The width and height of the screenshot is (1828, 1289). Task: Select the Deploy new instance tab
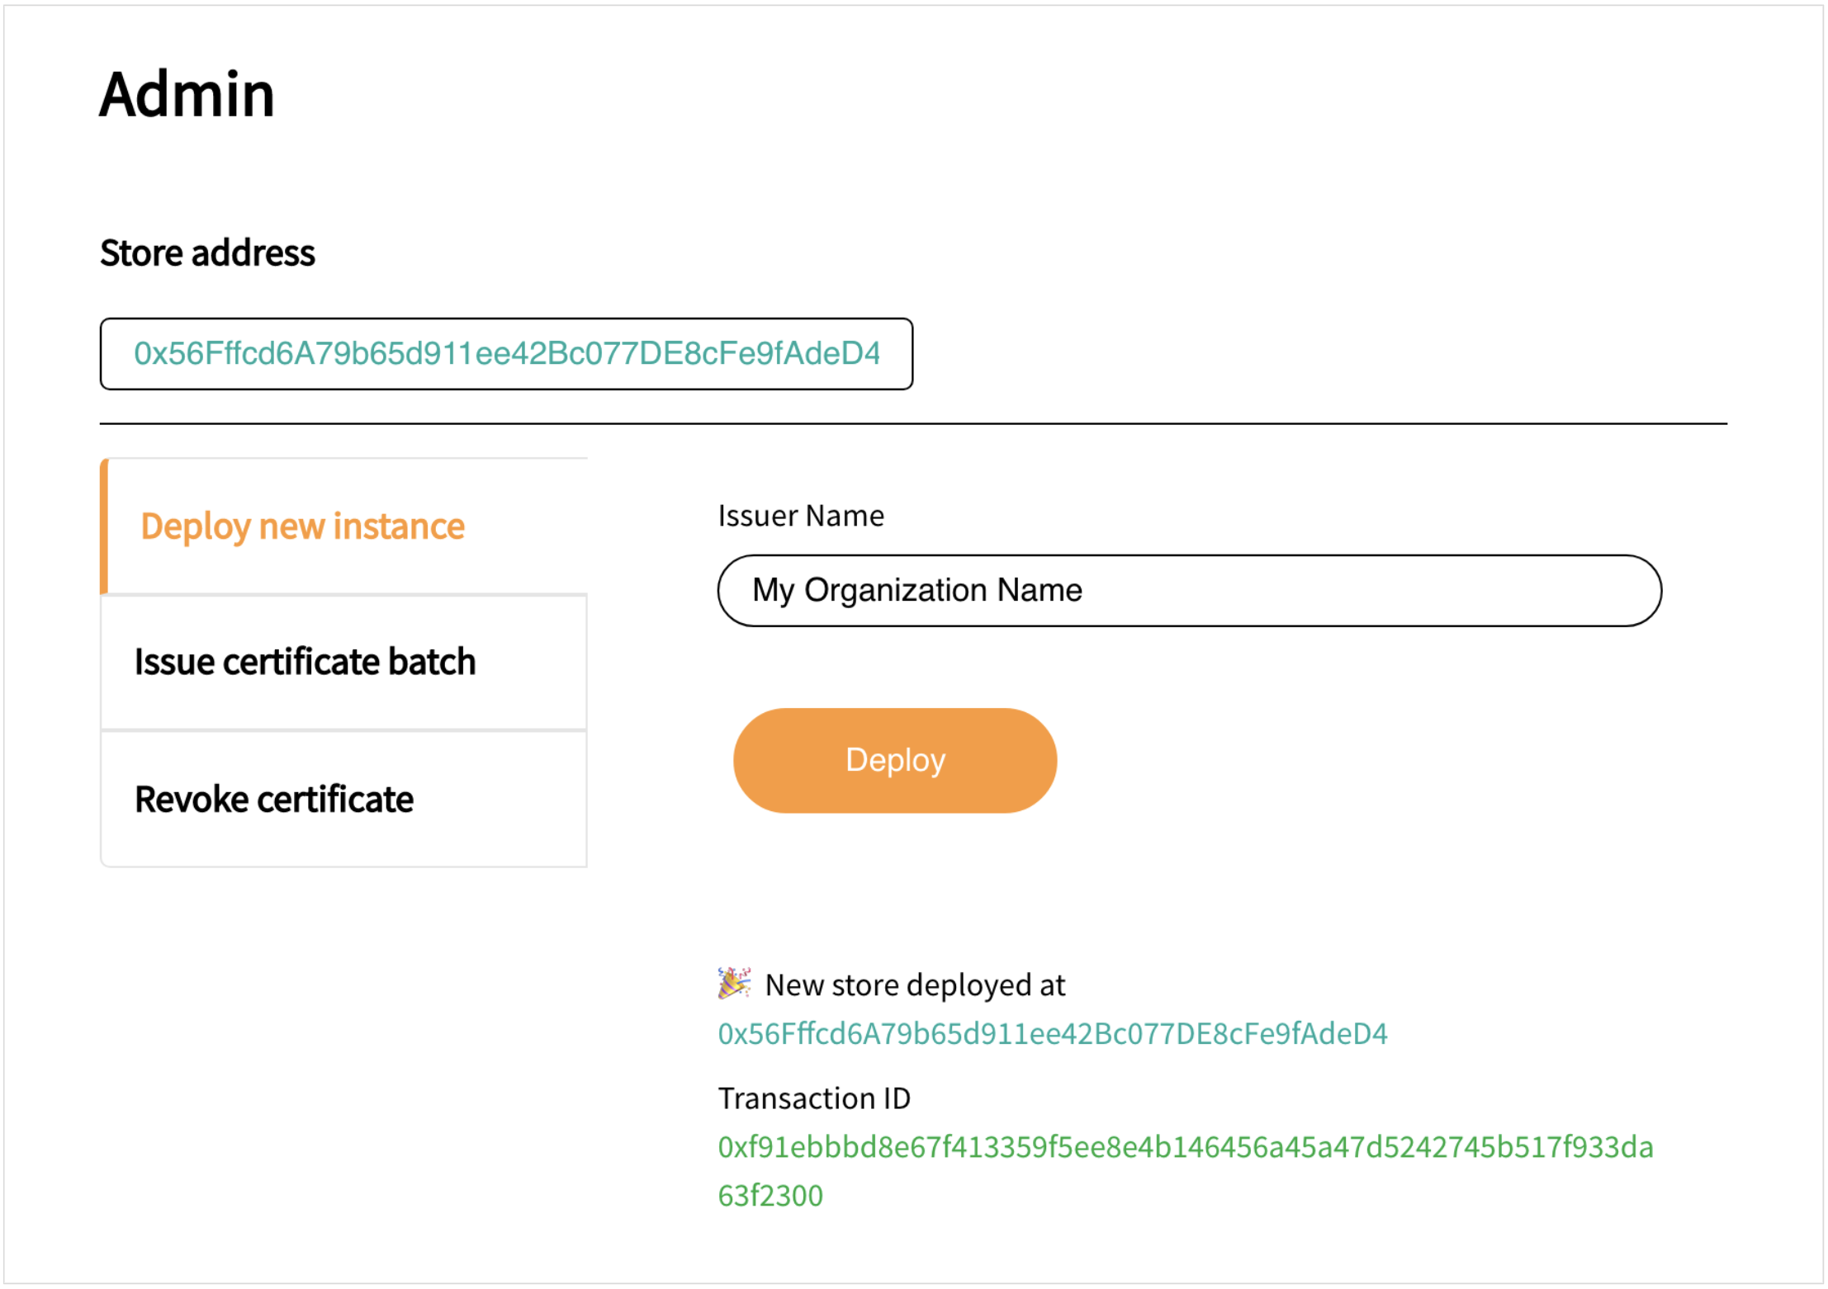(302, 526)
